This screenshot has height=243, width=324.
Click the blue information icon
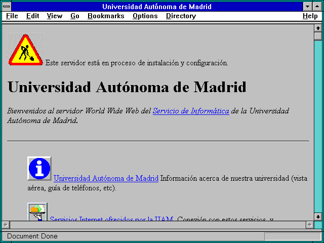click(x=39, y=169)
